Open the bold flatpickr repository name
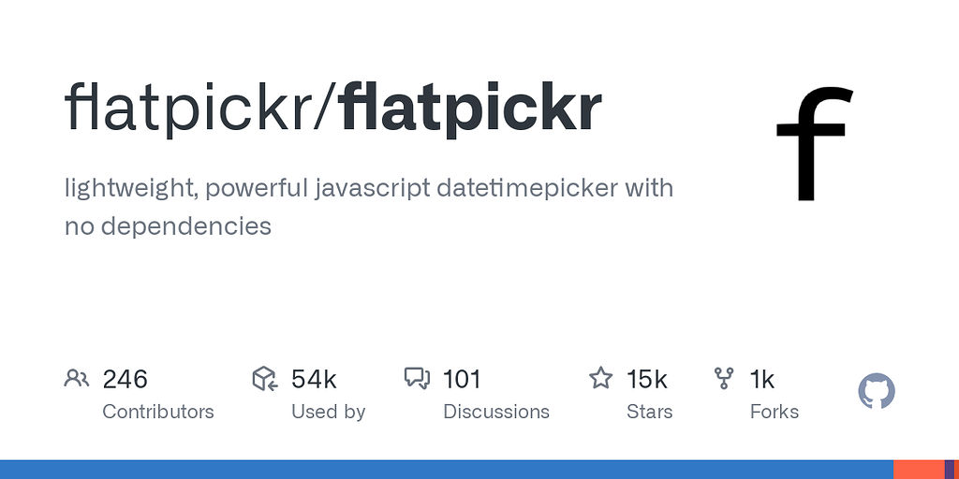The image size is (959, 479). pos(471,109)
